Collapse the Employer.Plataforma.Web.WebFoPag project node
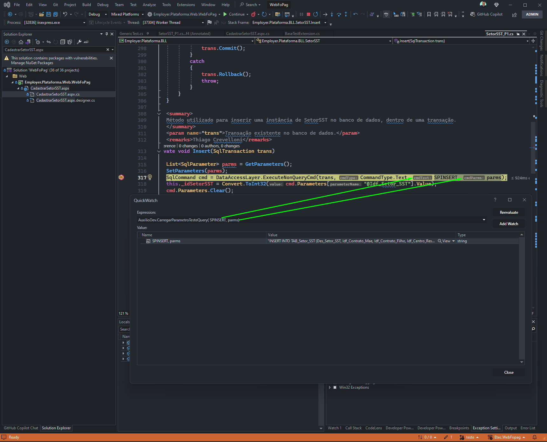Viewport: 547px width, 442px height. tap(12, 82)
